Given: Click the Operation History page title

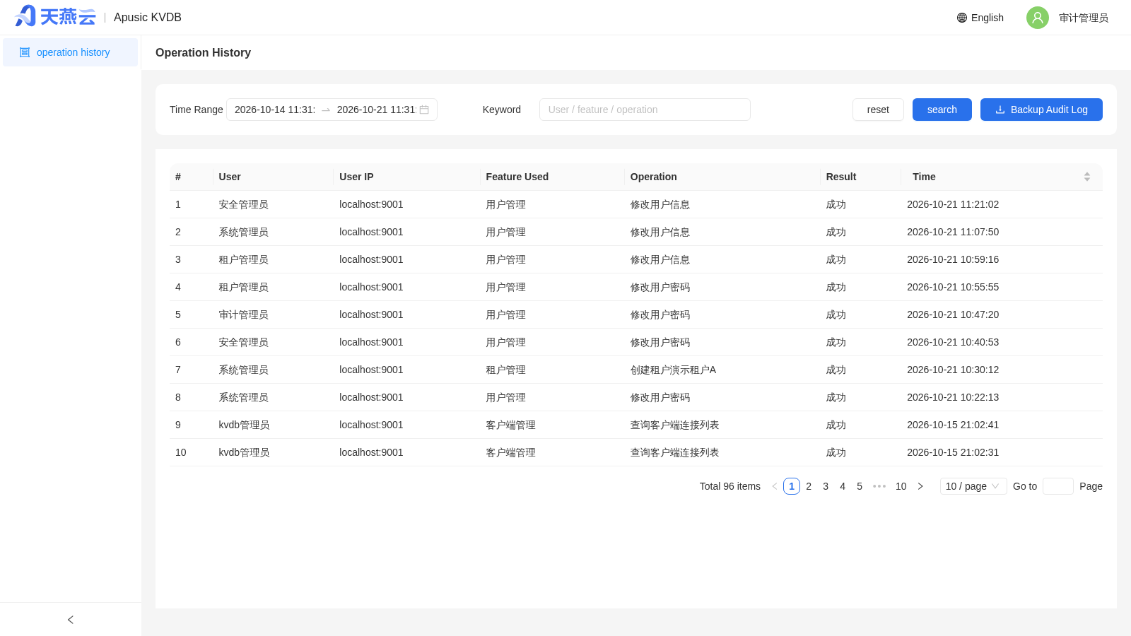Looking at the screenshot, I should tap(203, 52).
